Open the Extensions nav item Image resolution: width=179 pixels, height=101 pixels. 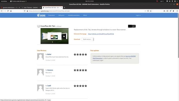point(51,15)
